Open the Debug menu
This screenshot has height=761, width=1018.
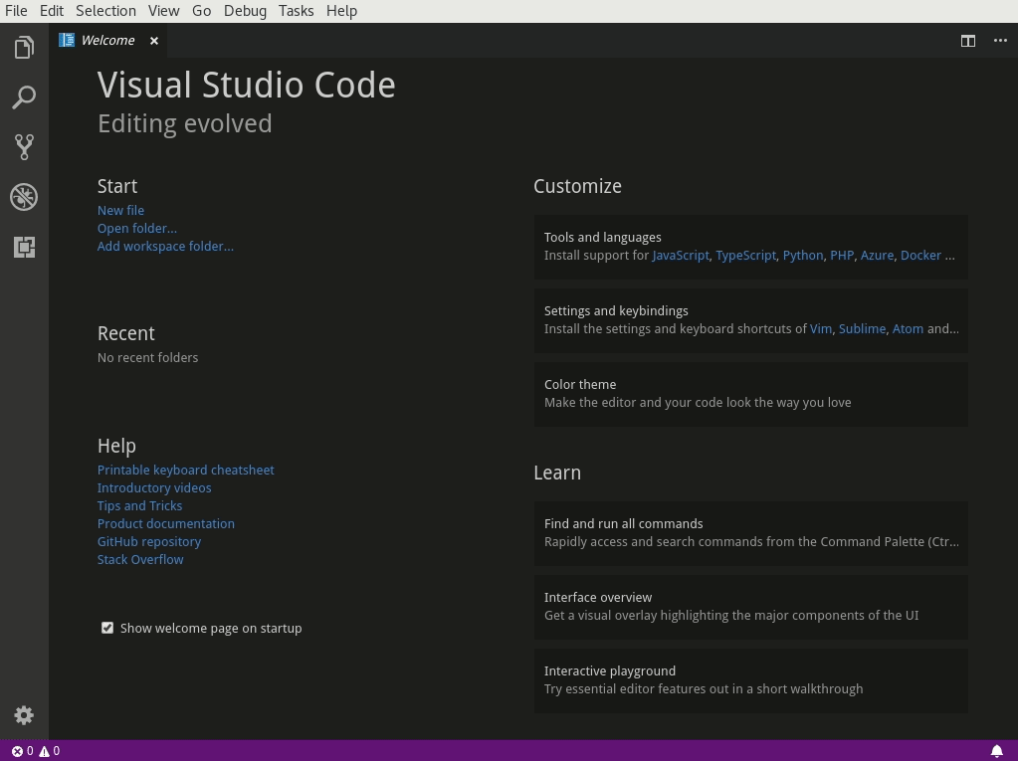245,11
